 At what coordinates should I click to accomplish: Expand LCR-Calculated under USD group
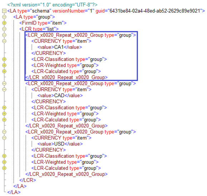4,168
